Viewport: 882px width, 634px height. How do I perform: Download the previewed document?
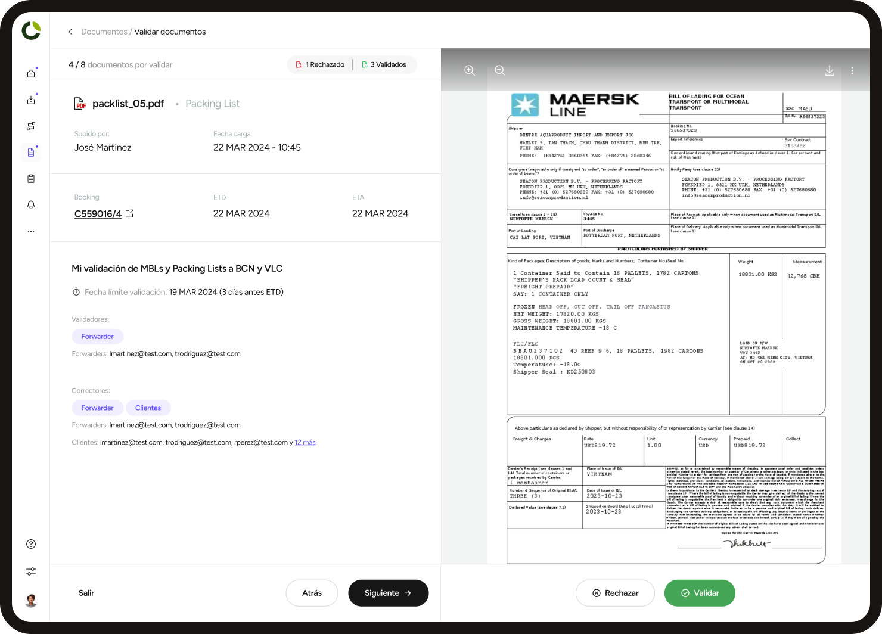(830, 70)
